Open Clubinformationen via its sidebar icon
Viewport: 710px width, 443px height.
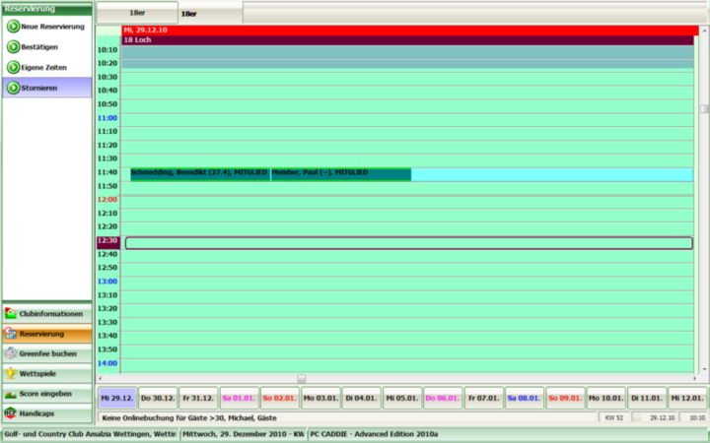tap(11, 313)
